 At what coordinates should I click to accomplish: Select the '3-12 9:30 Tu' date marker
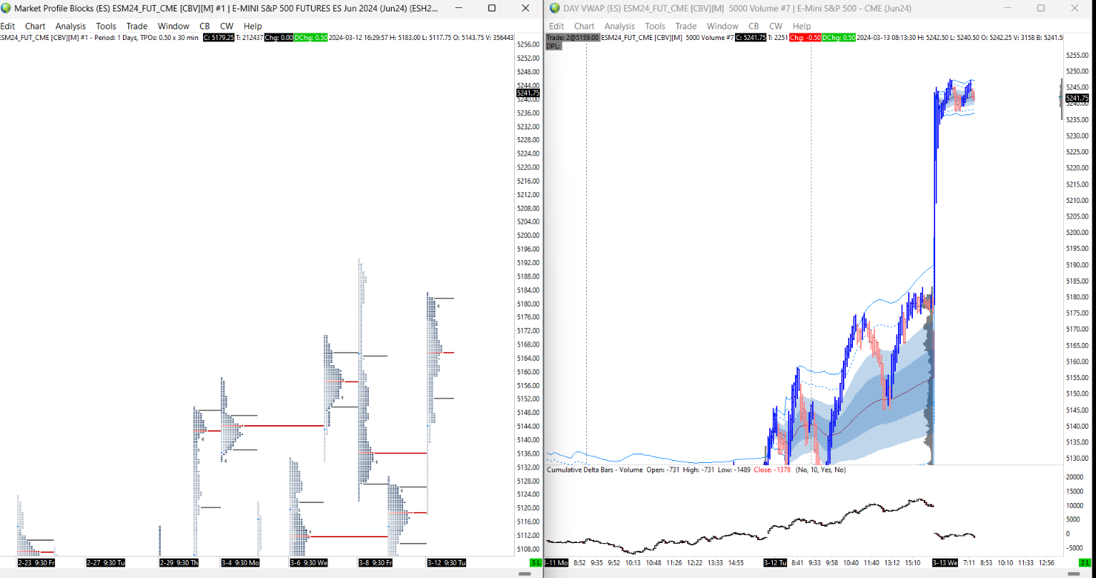pos(446,563)
